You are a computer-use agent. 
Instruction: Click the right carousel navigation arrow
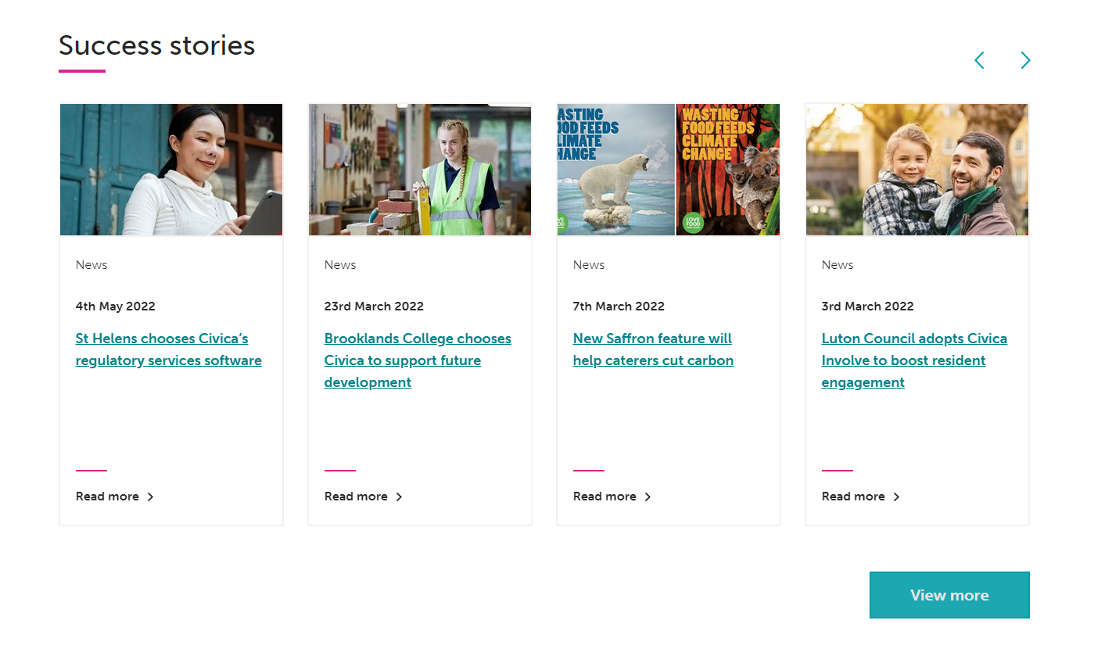click(x=1024, y=60)
